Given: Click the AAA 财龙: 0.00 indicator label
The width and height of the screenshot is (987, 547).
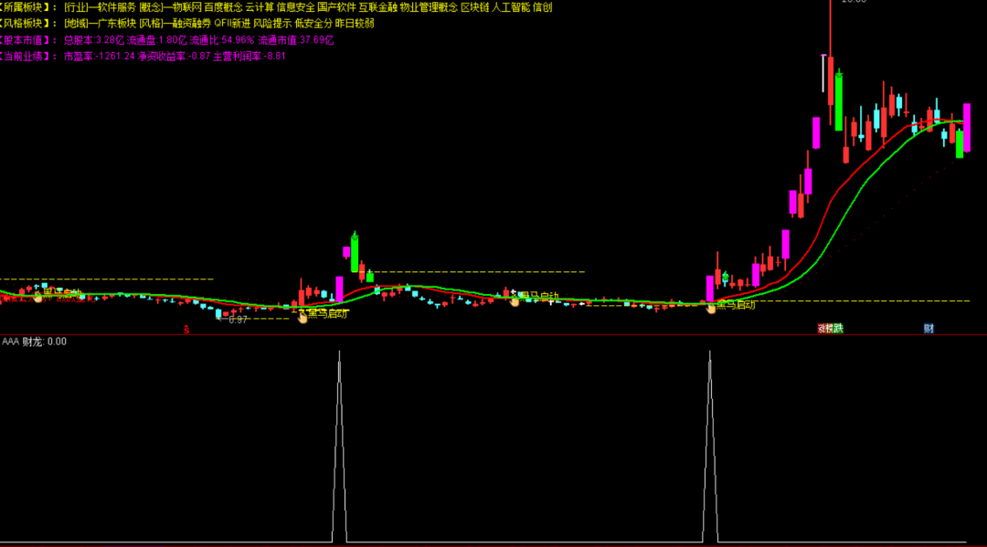Looking at the screenshot, I should 34,342.
